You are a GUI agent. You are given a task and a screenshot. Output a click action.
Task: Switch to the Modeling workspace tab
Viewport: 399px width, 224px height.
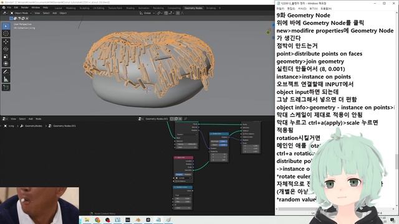click(70, 8)
